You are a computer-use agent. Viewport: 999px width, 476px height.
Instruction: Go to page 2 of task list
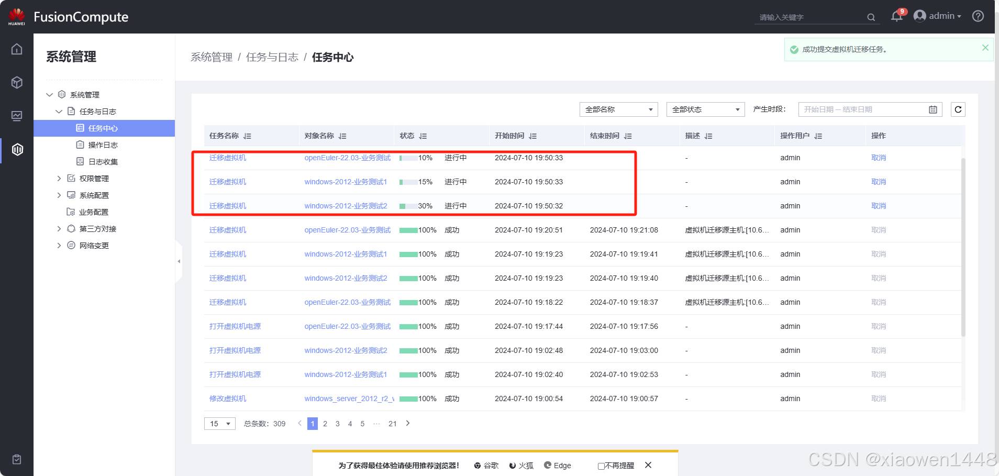325,424
